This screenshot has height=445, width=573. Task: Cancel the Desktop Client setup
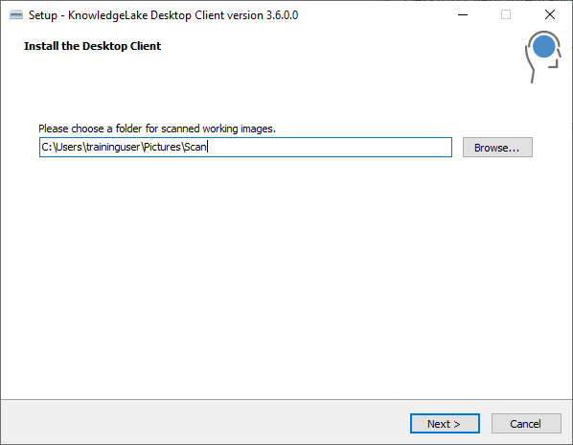click(x=526, y=424)
